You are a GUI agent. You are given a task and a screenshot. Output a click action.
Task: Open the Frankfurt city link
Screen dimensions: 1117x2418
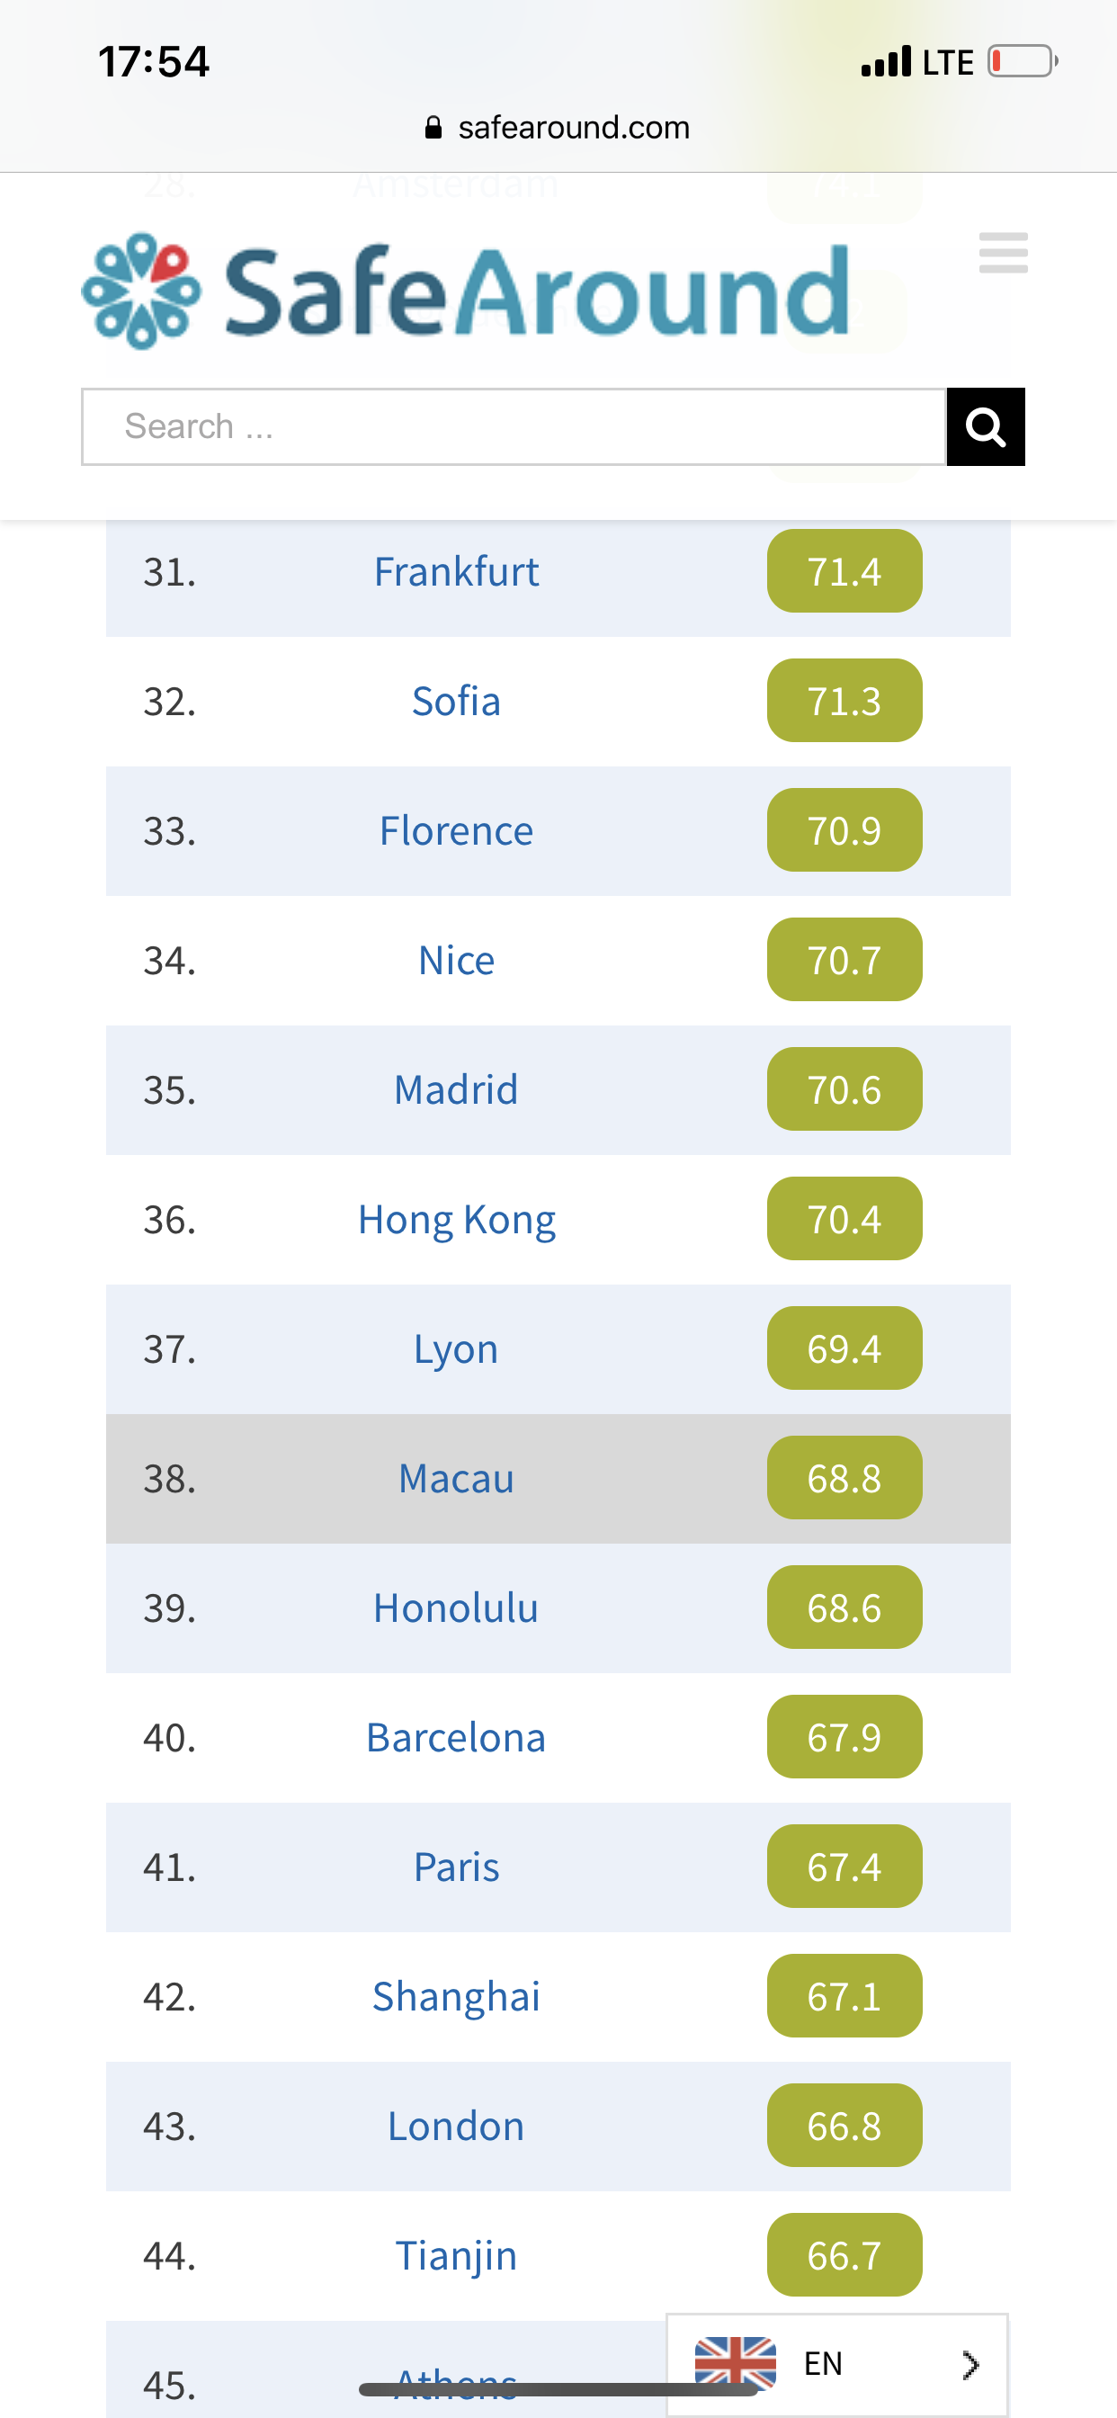[x=456, y=571]
